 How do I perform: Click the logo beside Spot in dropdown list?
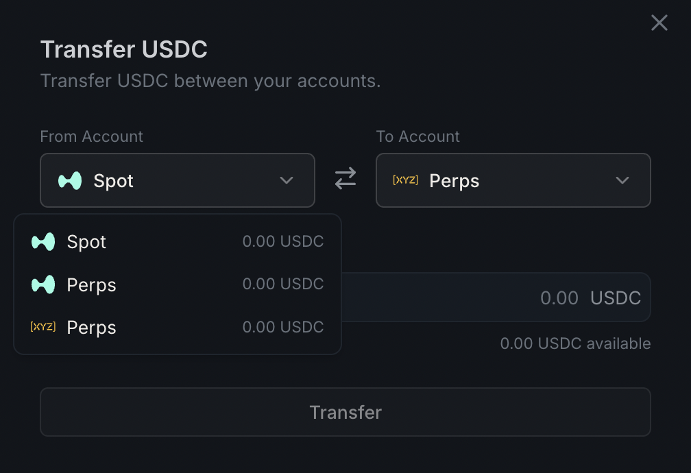click(x=43, y=242)
